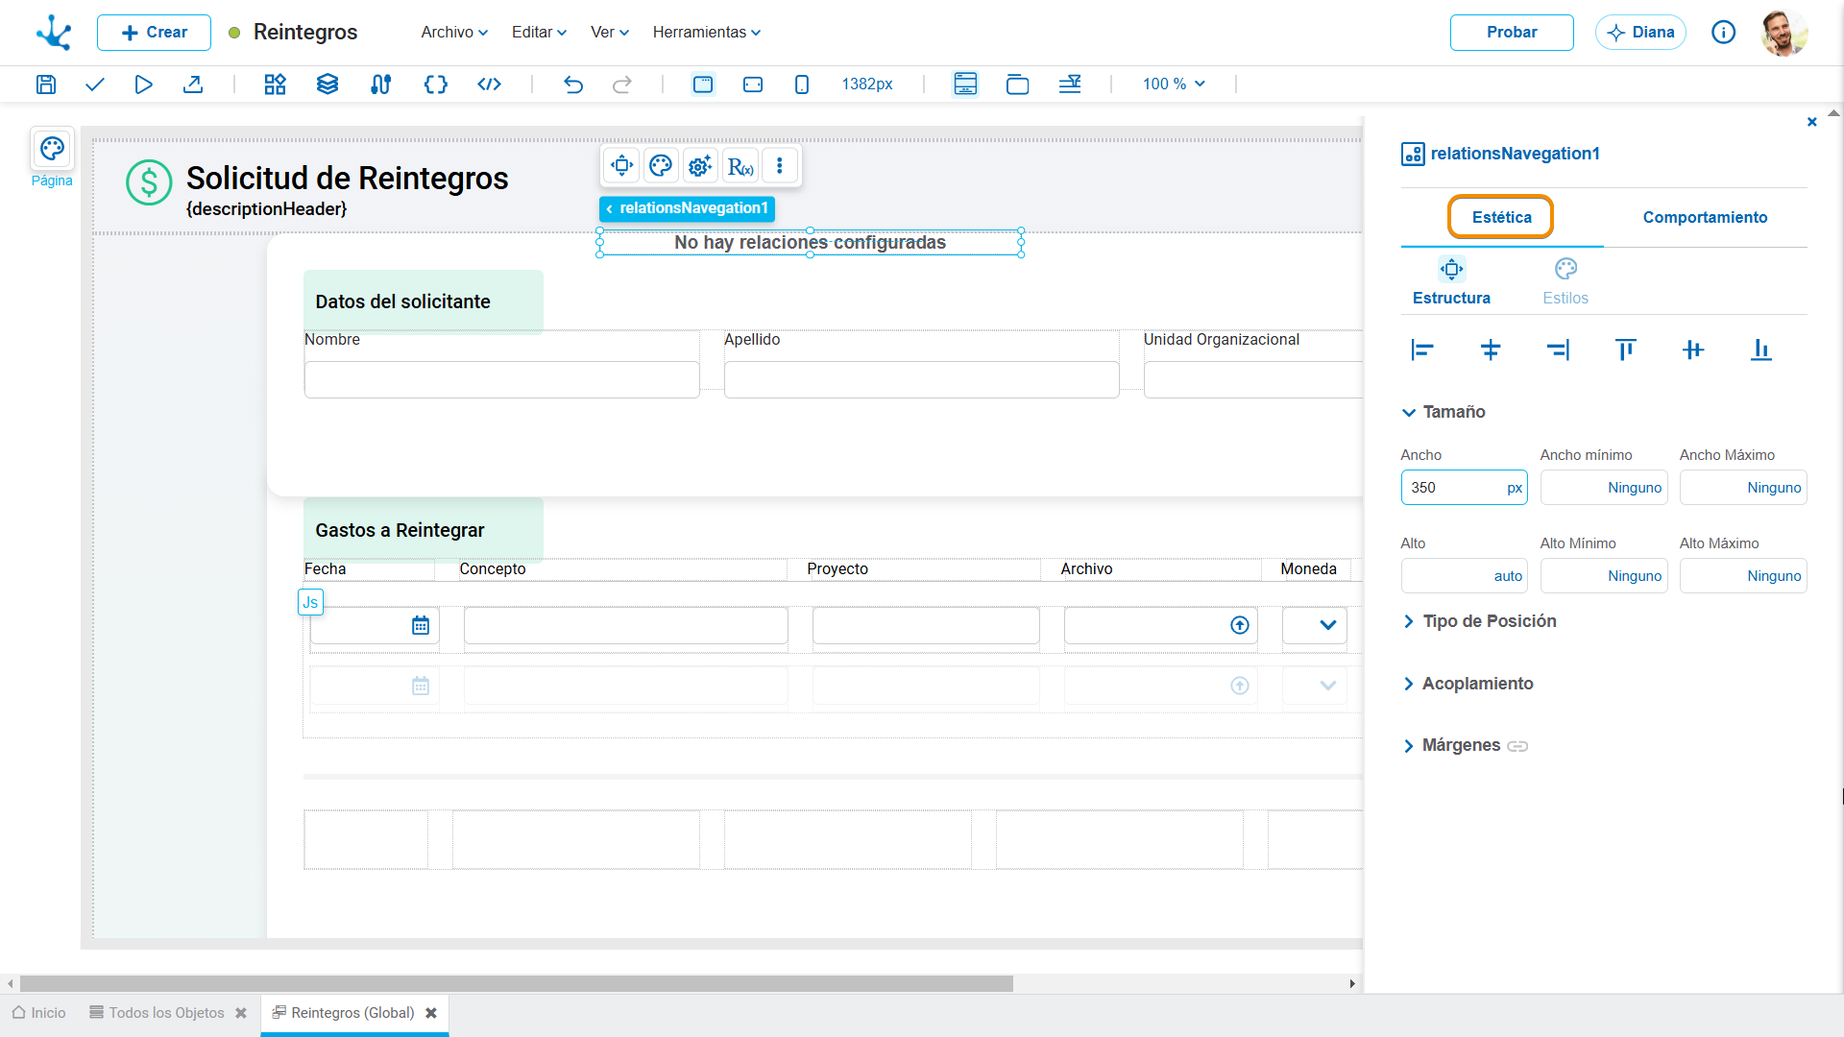Screen dimensions: 1844x1037
Task: Click the undo arrow icon
Action: (573, 84)
